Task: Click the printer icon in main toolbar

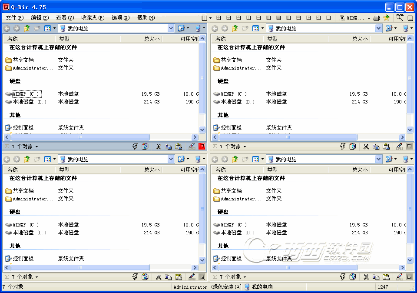Action: coord(377,18)
